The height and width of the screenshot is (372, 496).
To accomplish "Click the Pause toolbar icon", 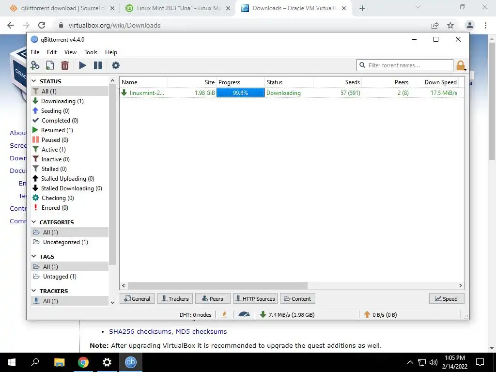I will (98, 65).
